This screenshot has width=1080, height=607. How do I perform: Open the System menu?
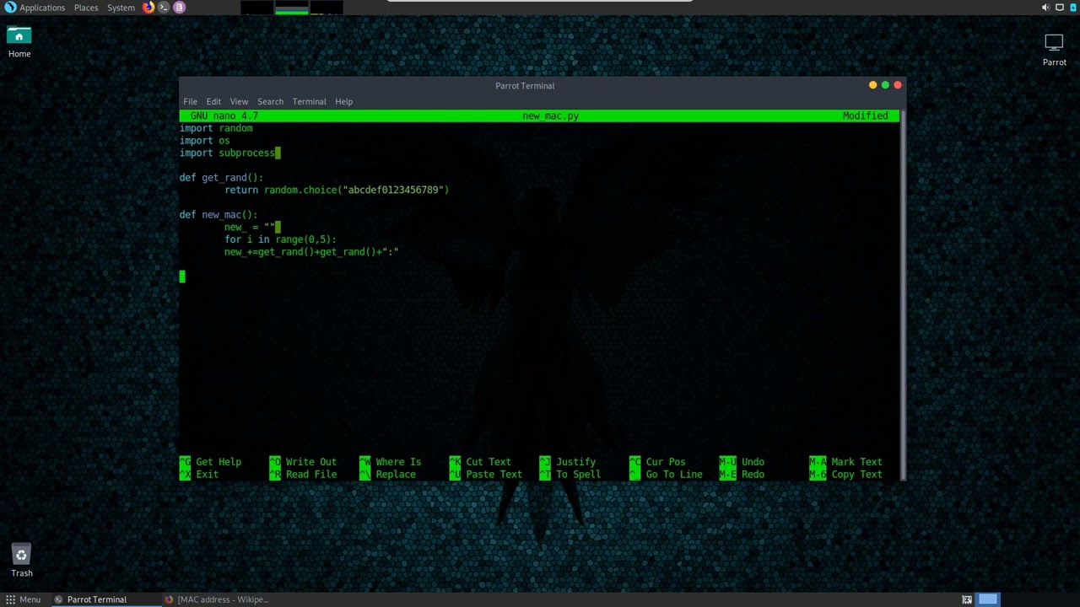[x=121, y=8]
